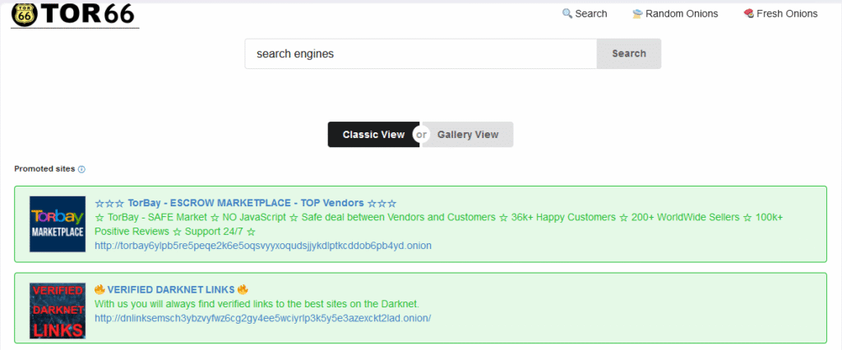Screen dimensions: 842x350
Task: Open TorBay ESCROW MARKETPLACE title link
Action: pos(245,204)
